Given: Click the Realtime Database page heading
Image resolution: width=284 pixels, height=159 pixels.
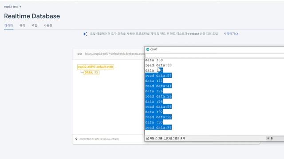Looking at the screenshot, I should [32, 16].
